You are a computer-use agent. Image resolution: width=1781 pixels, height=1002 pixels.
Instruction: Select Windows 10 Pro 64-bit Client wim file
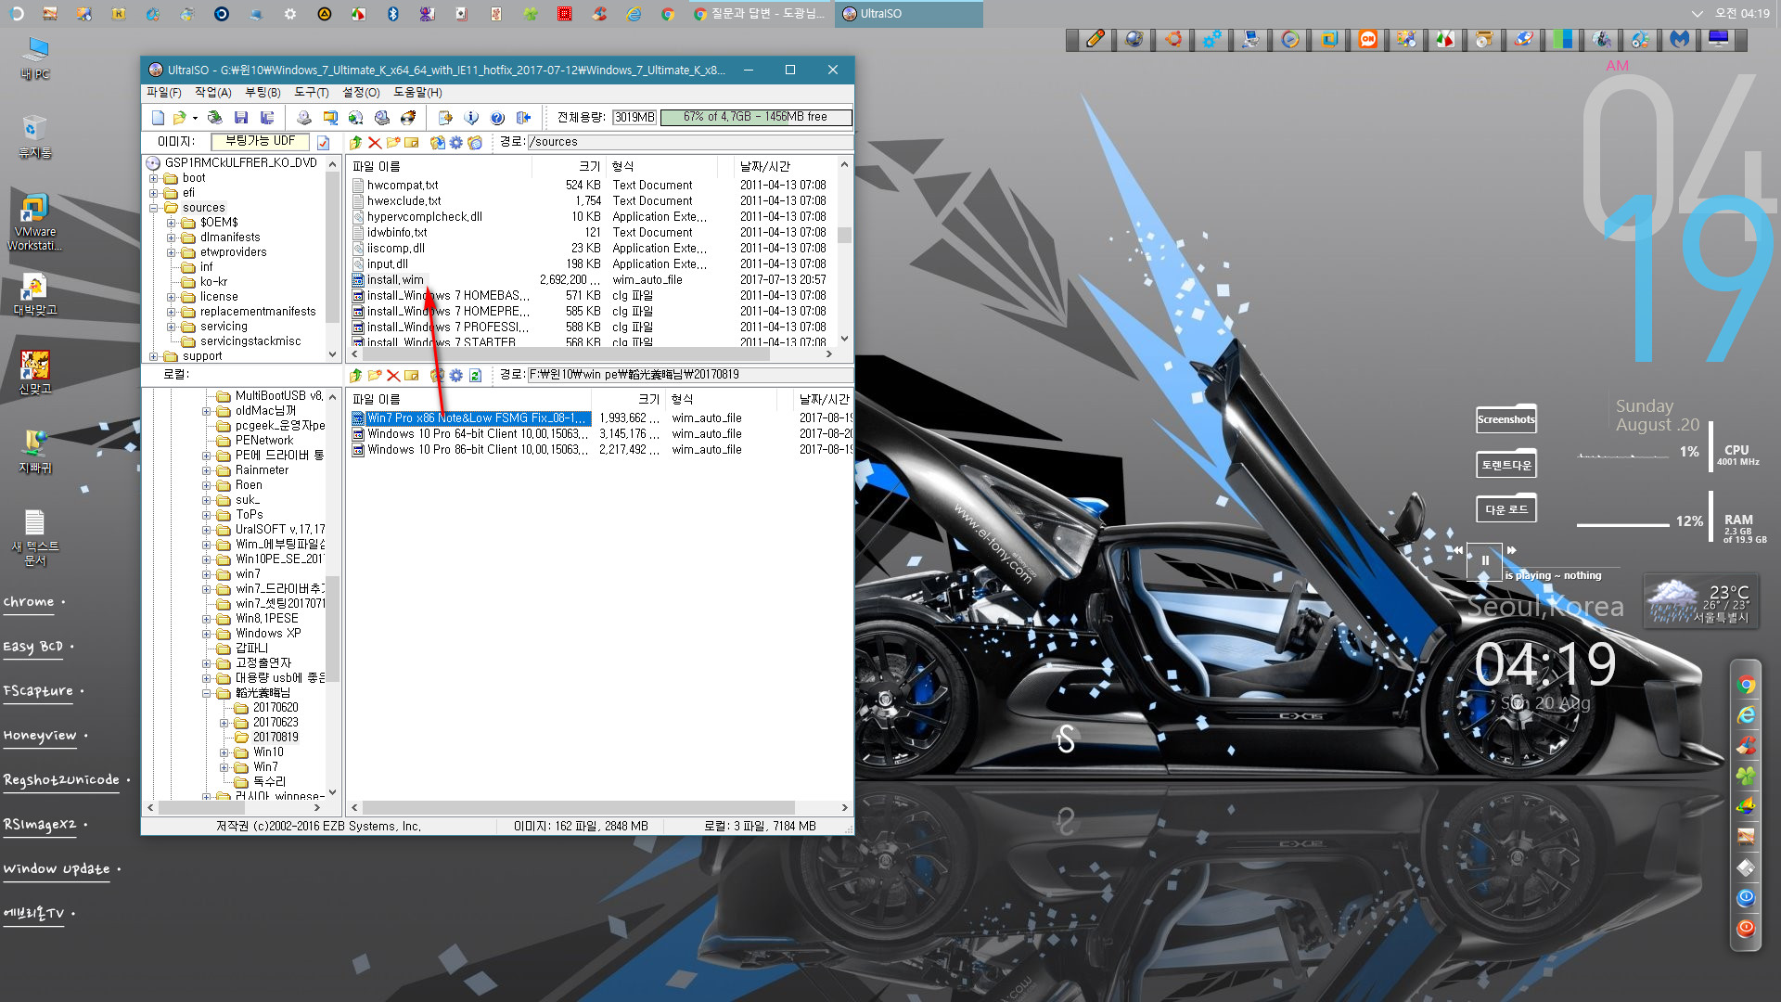pos(477,434)
